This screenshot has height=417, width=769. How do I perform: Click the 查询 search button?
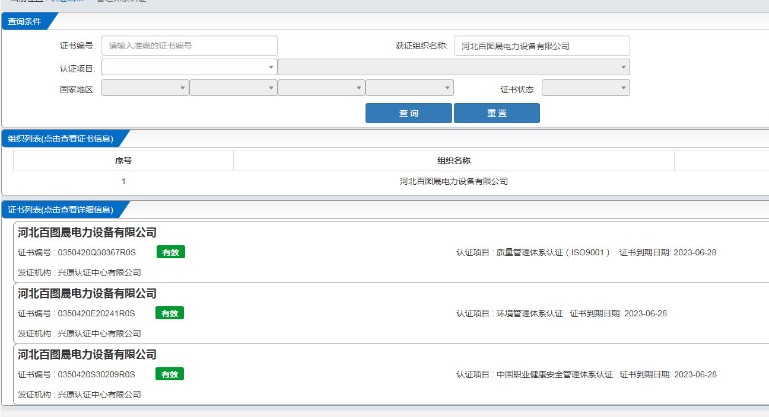409,113
